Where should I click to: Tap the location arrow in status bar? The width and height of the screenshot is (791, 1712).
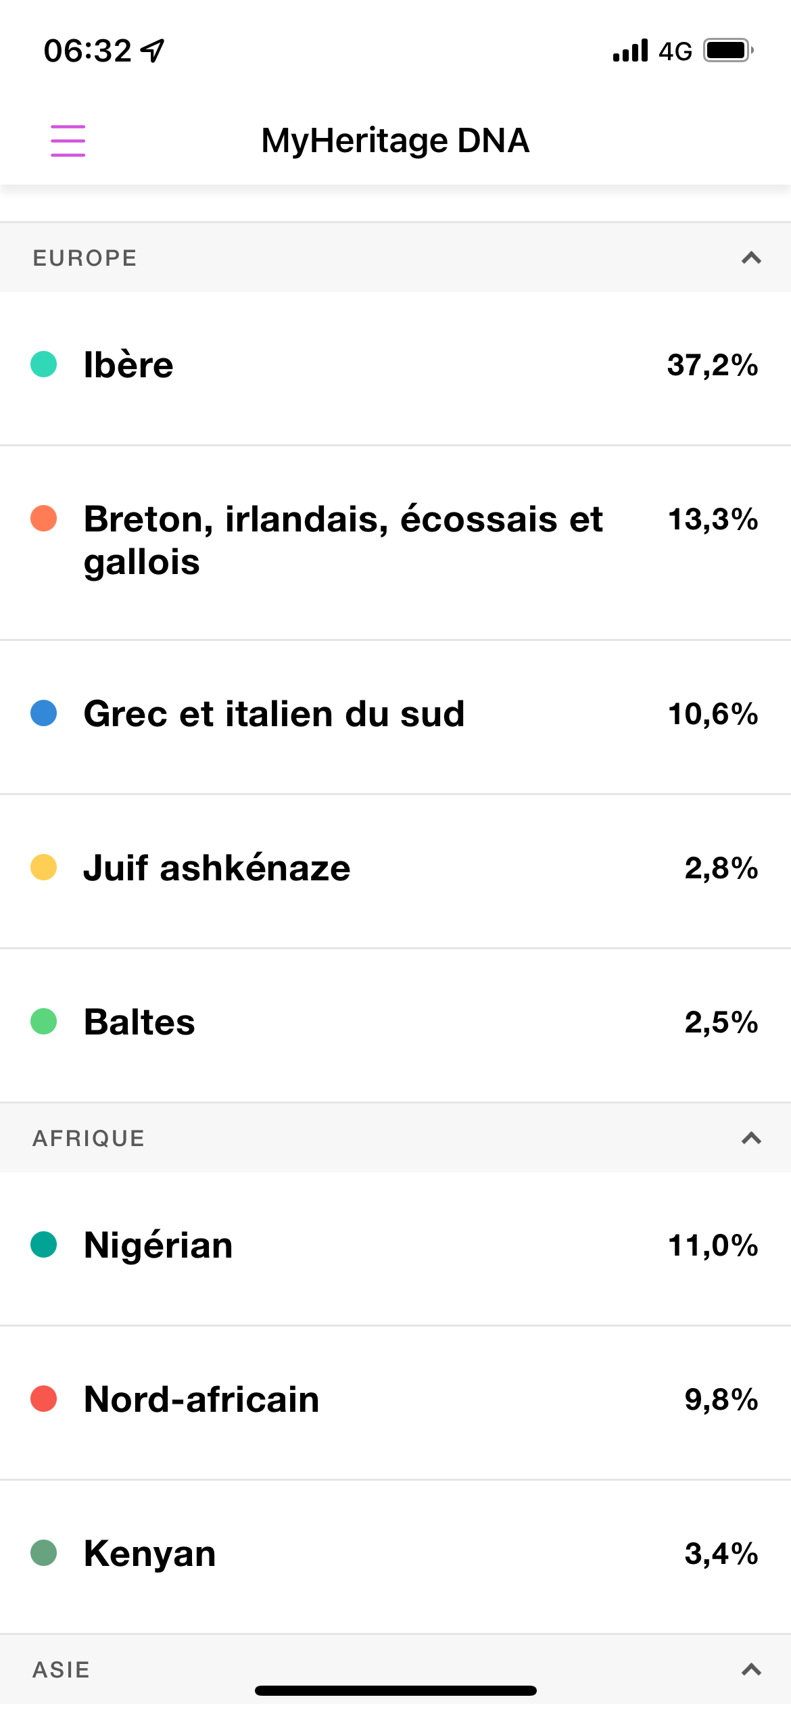[x=153, y=51]
